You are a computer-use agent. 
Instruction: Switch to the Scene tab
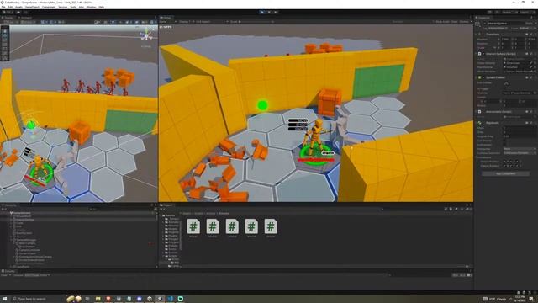click(8, 18)
